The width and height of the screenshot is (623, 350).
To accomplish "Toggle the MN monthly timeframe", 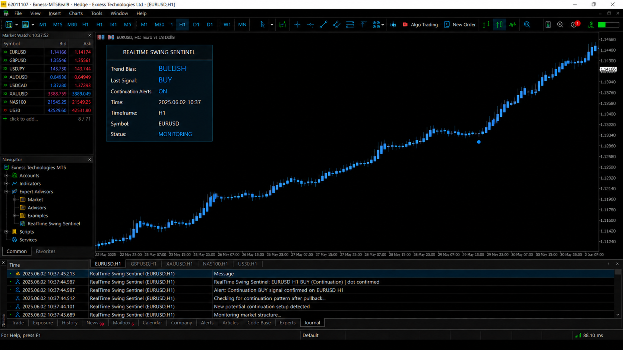I will (x=242, y=25).
